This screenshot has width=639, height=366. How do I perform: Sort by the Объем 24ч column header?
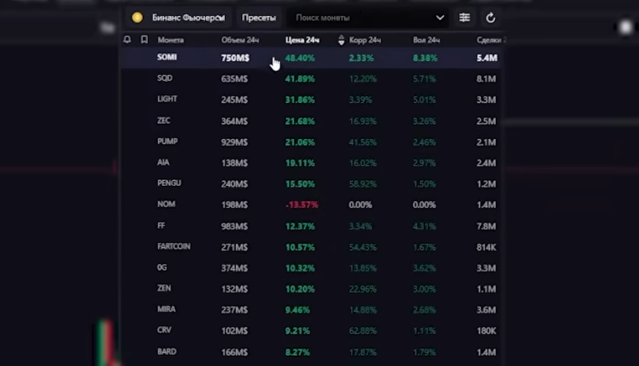click(240, 40)
